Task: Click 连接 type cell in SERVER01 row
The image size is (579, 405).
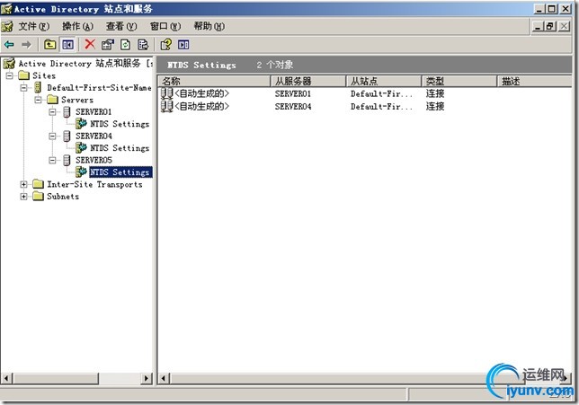Action: coord(435,93)
